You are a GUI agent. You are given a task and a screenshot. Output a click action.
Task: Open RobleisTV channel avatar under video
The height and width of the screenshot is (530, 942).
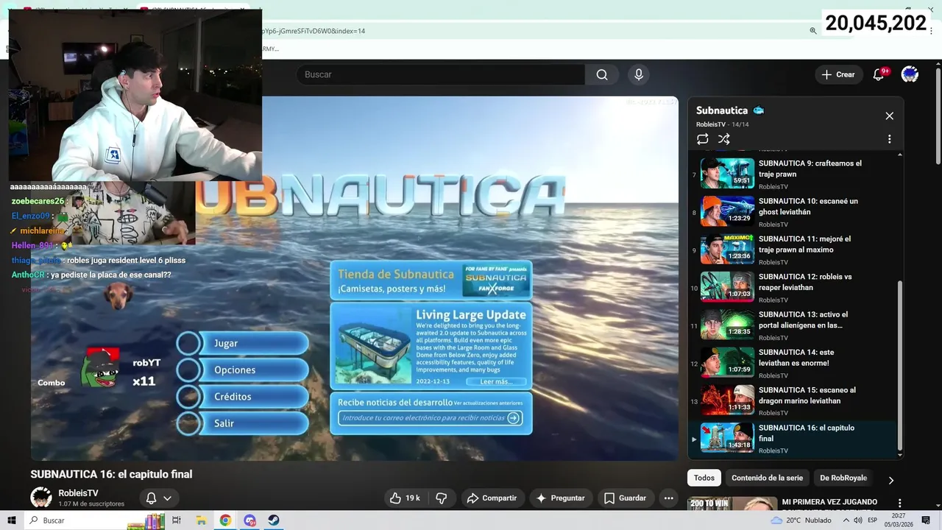click(x=41, y=498)
